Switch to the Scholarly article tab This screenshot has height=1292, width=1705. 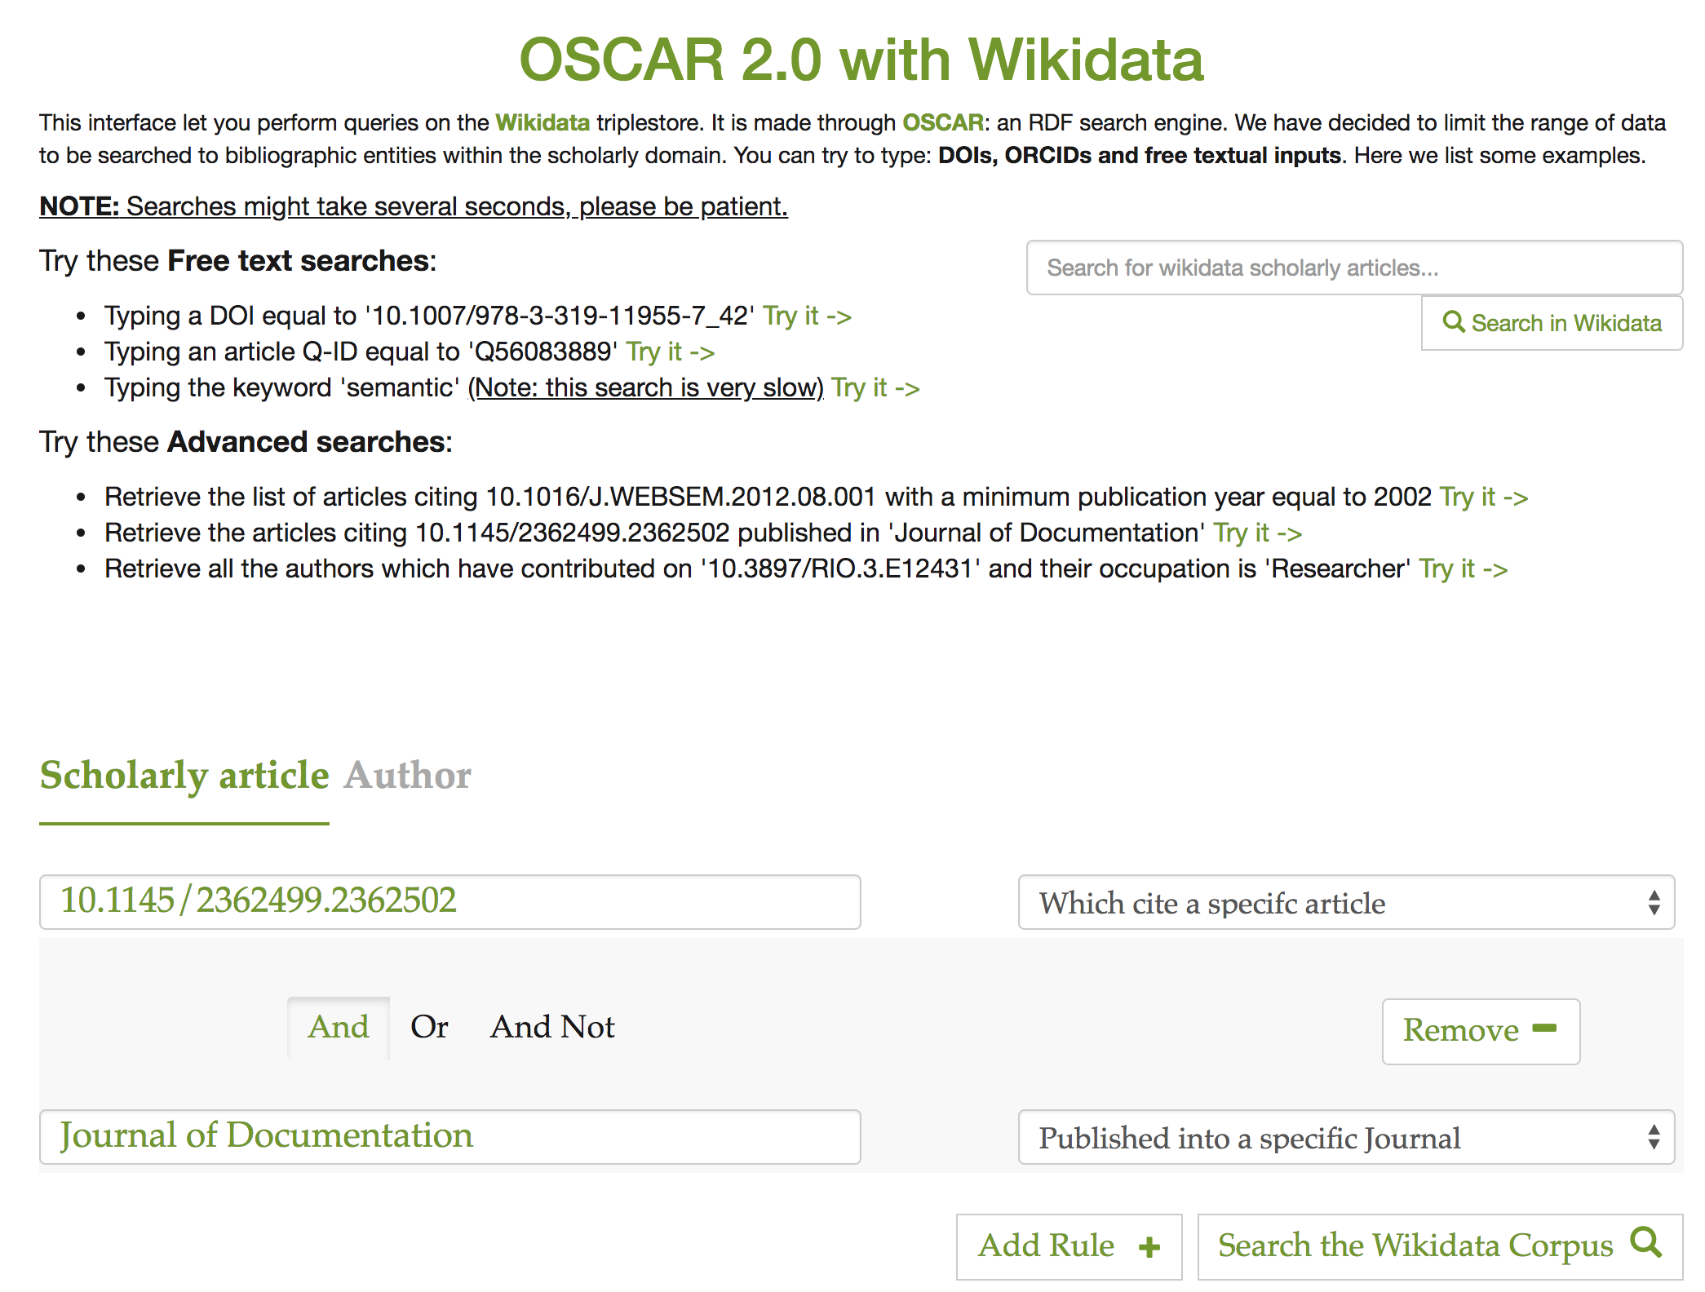point(184,776)
